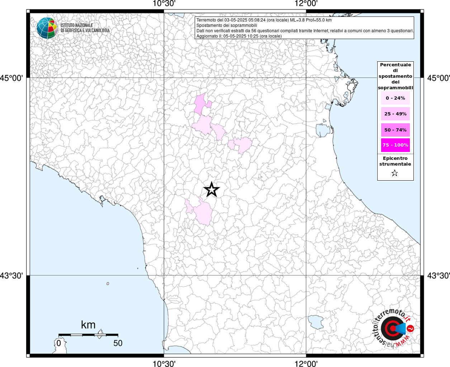Click the legend title 'Percentuale di spostamento dei soprammobili'
450x367 pixels.
[x=395, y=76]
